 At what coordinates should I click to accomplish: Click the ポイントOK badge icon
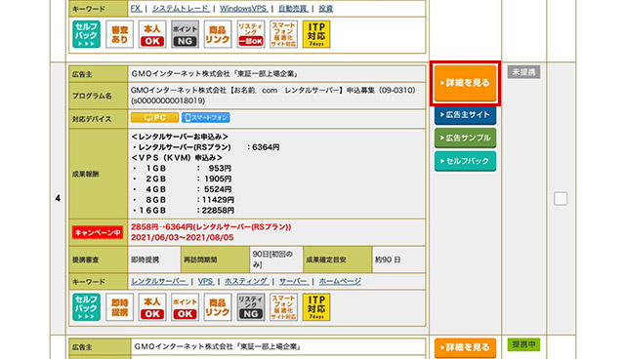(185, 307)
